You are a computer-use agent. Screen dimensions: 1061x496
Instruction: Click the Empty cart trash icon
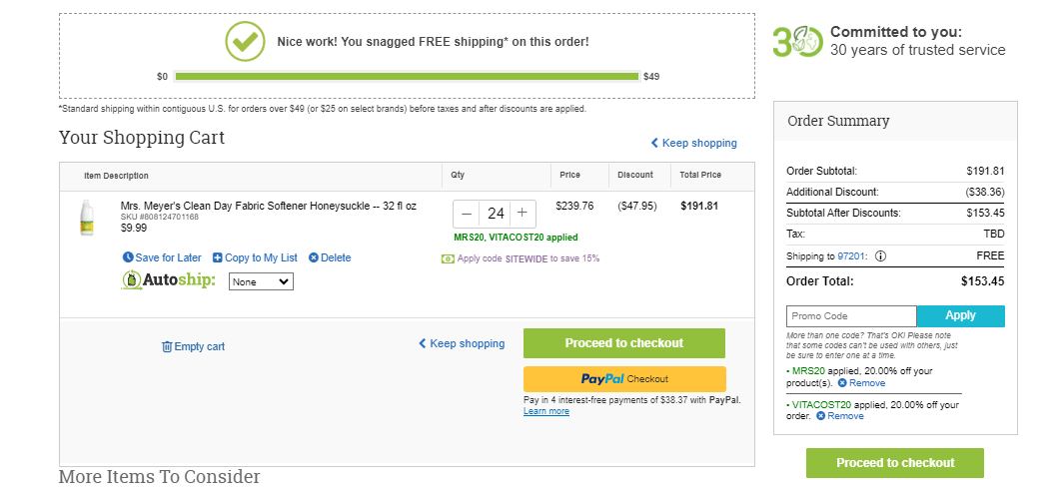[x=167, y=346]
